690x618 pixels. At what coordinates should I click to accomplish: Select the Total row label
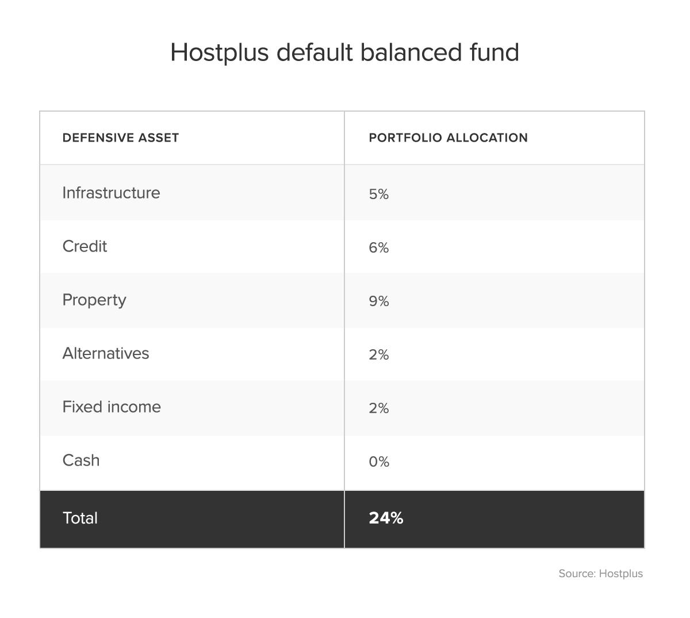coord(80,518)
